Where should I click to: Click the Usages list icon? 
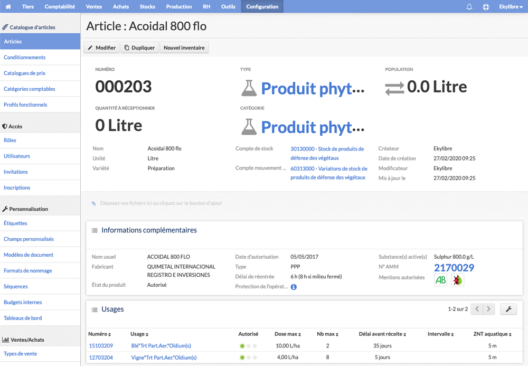(95, 309)
